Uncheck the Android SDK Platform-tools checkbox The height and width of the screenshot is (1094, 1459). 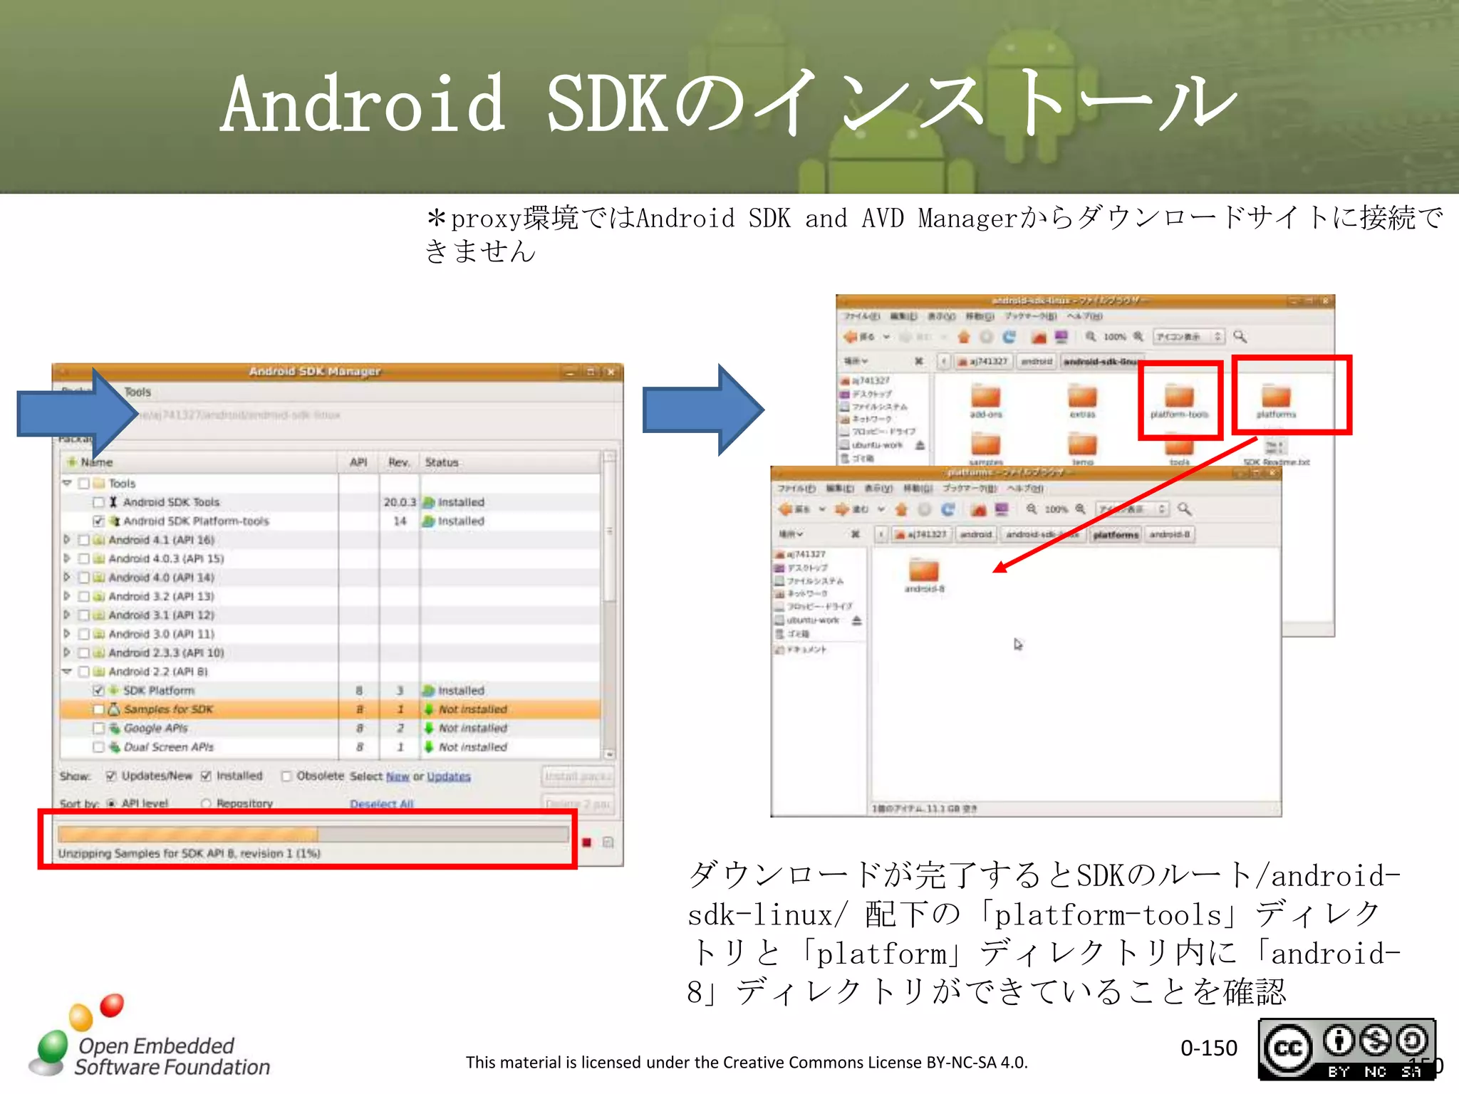[x=99, y=521]
